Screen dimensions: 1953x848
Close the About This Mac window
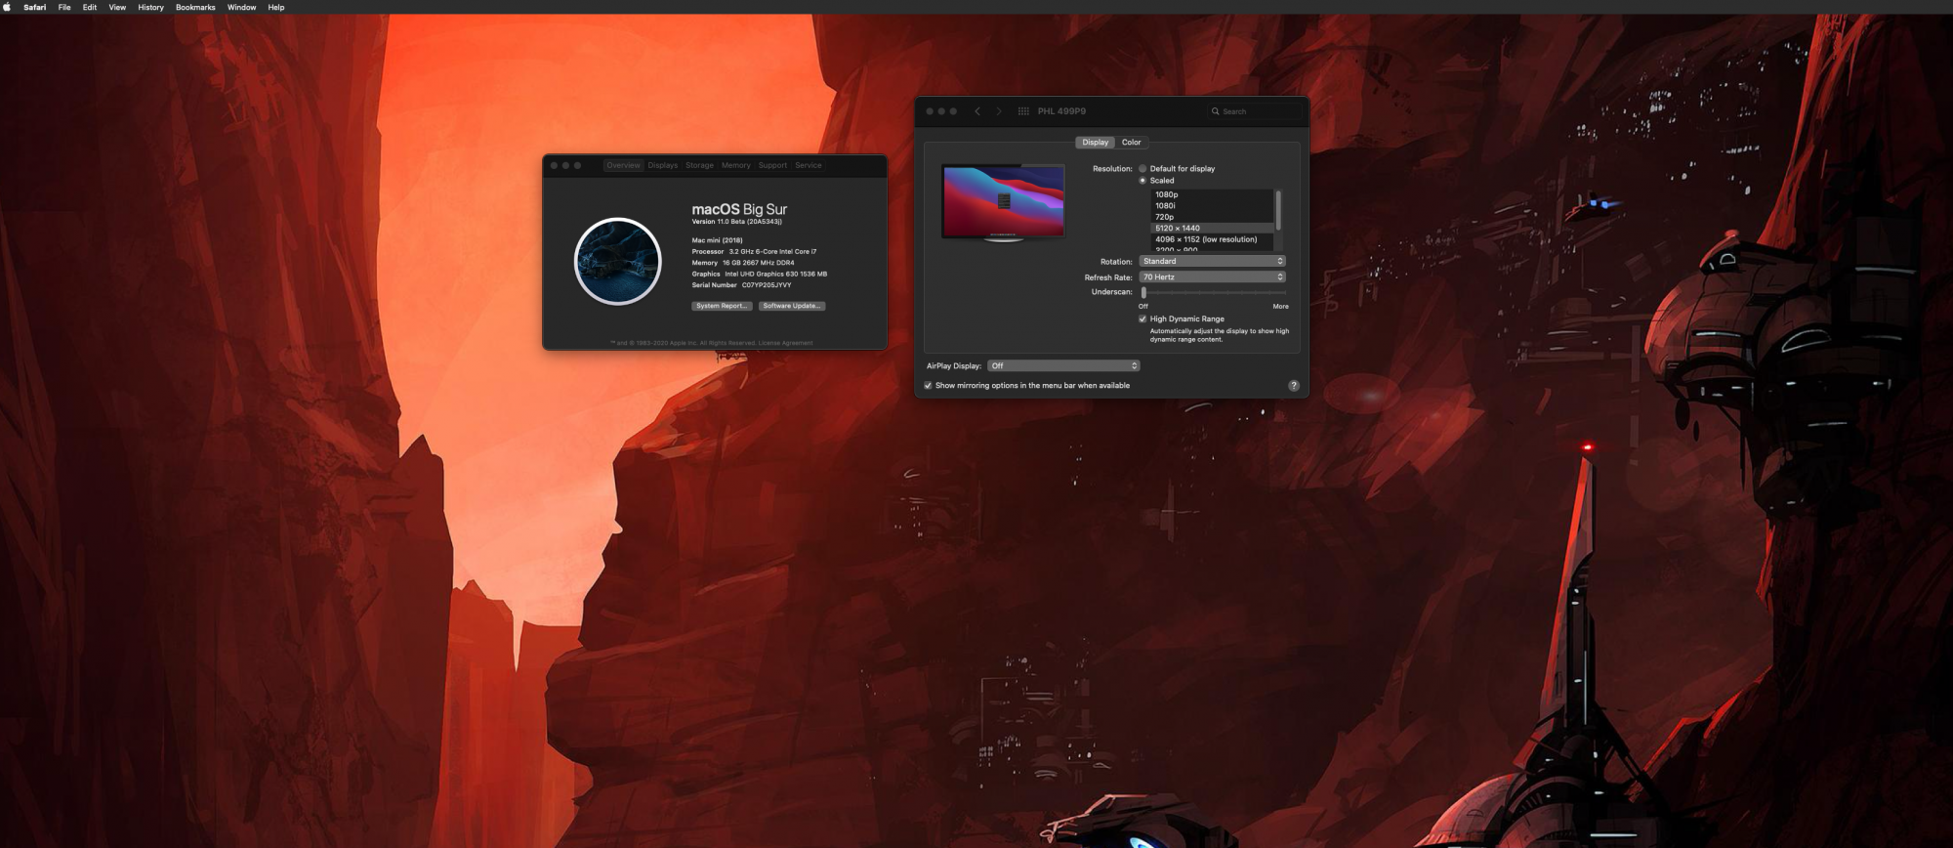[554, 165]
